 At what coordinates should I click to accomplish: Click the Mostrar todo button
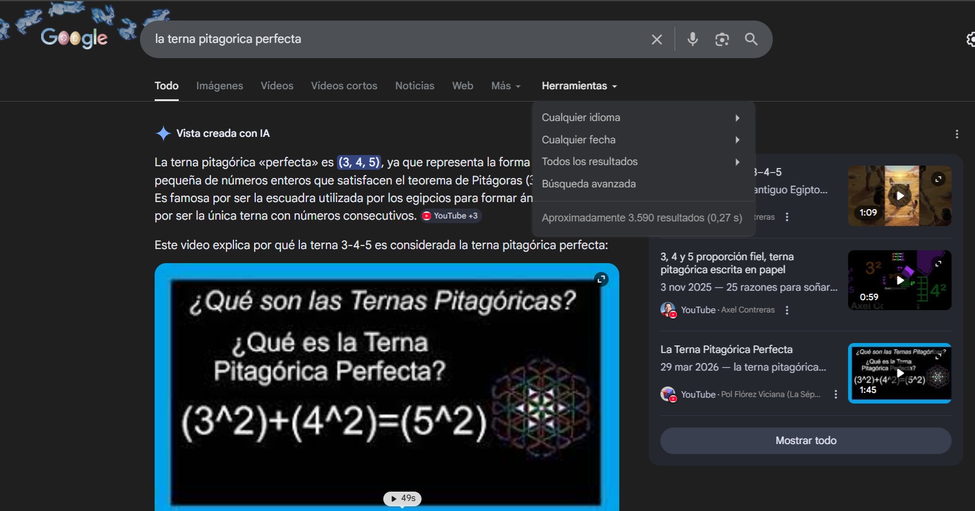(806, 441)
